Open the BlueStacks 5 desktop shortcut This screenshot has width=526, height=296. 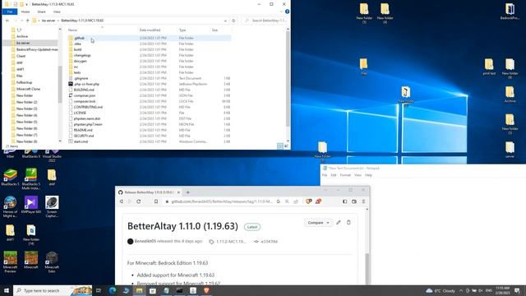click(x=10, y=178)
